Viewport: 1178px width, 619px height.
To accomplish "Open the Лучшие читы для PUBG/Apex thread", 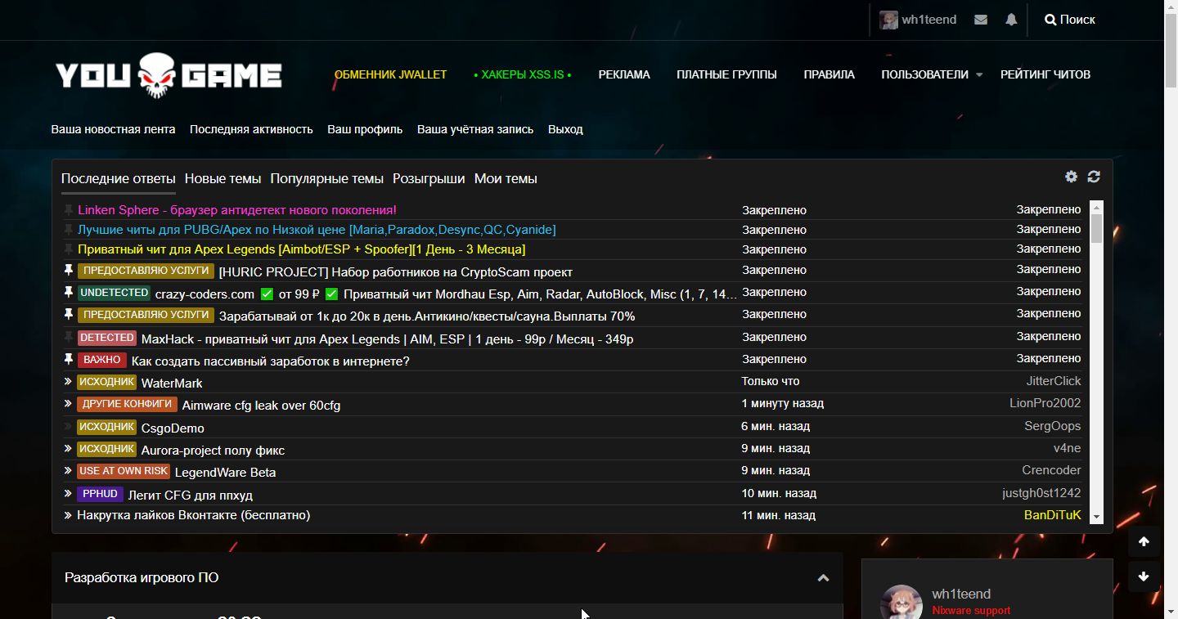I will tap(317, 230).
